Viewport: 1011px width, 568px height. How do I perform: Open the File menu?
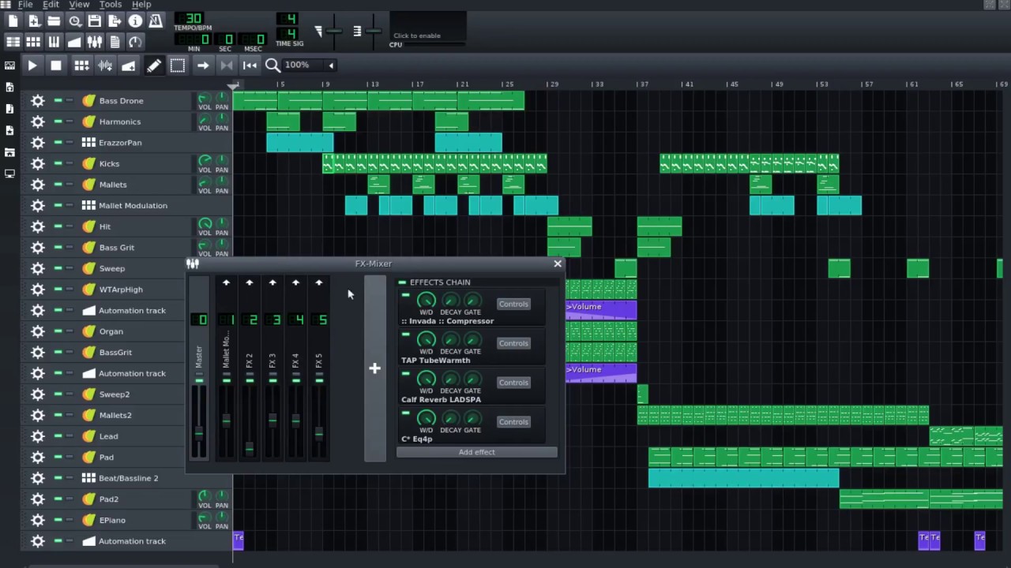(25, 5)
